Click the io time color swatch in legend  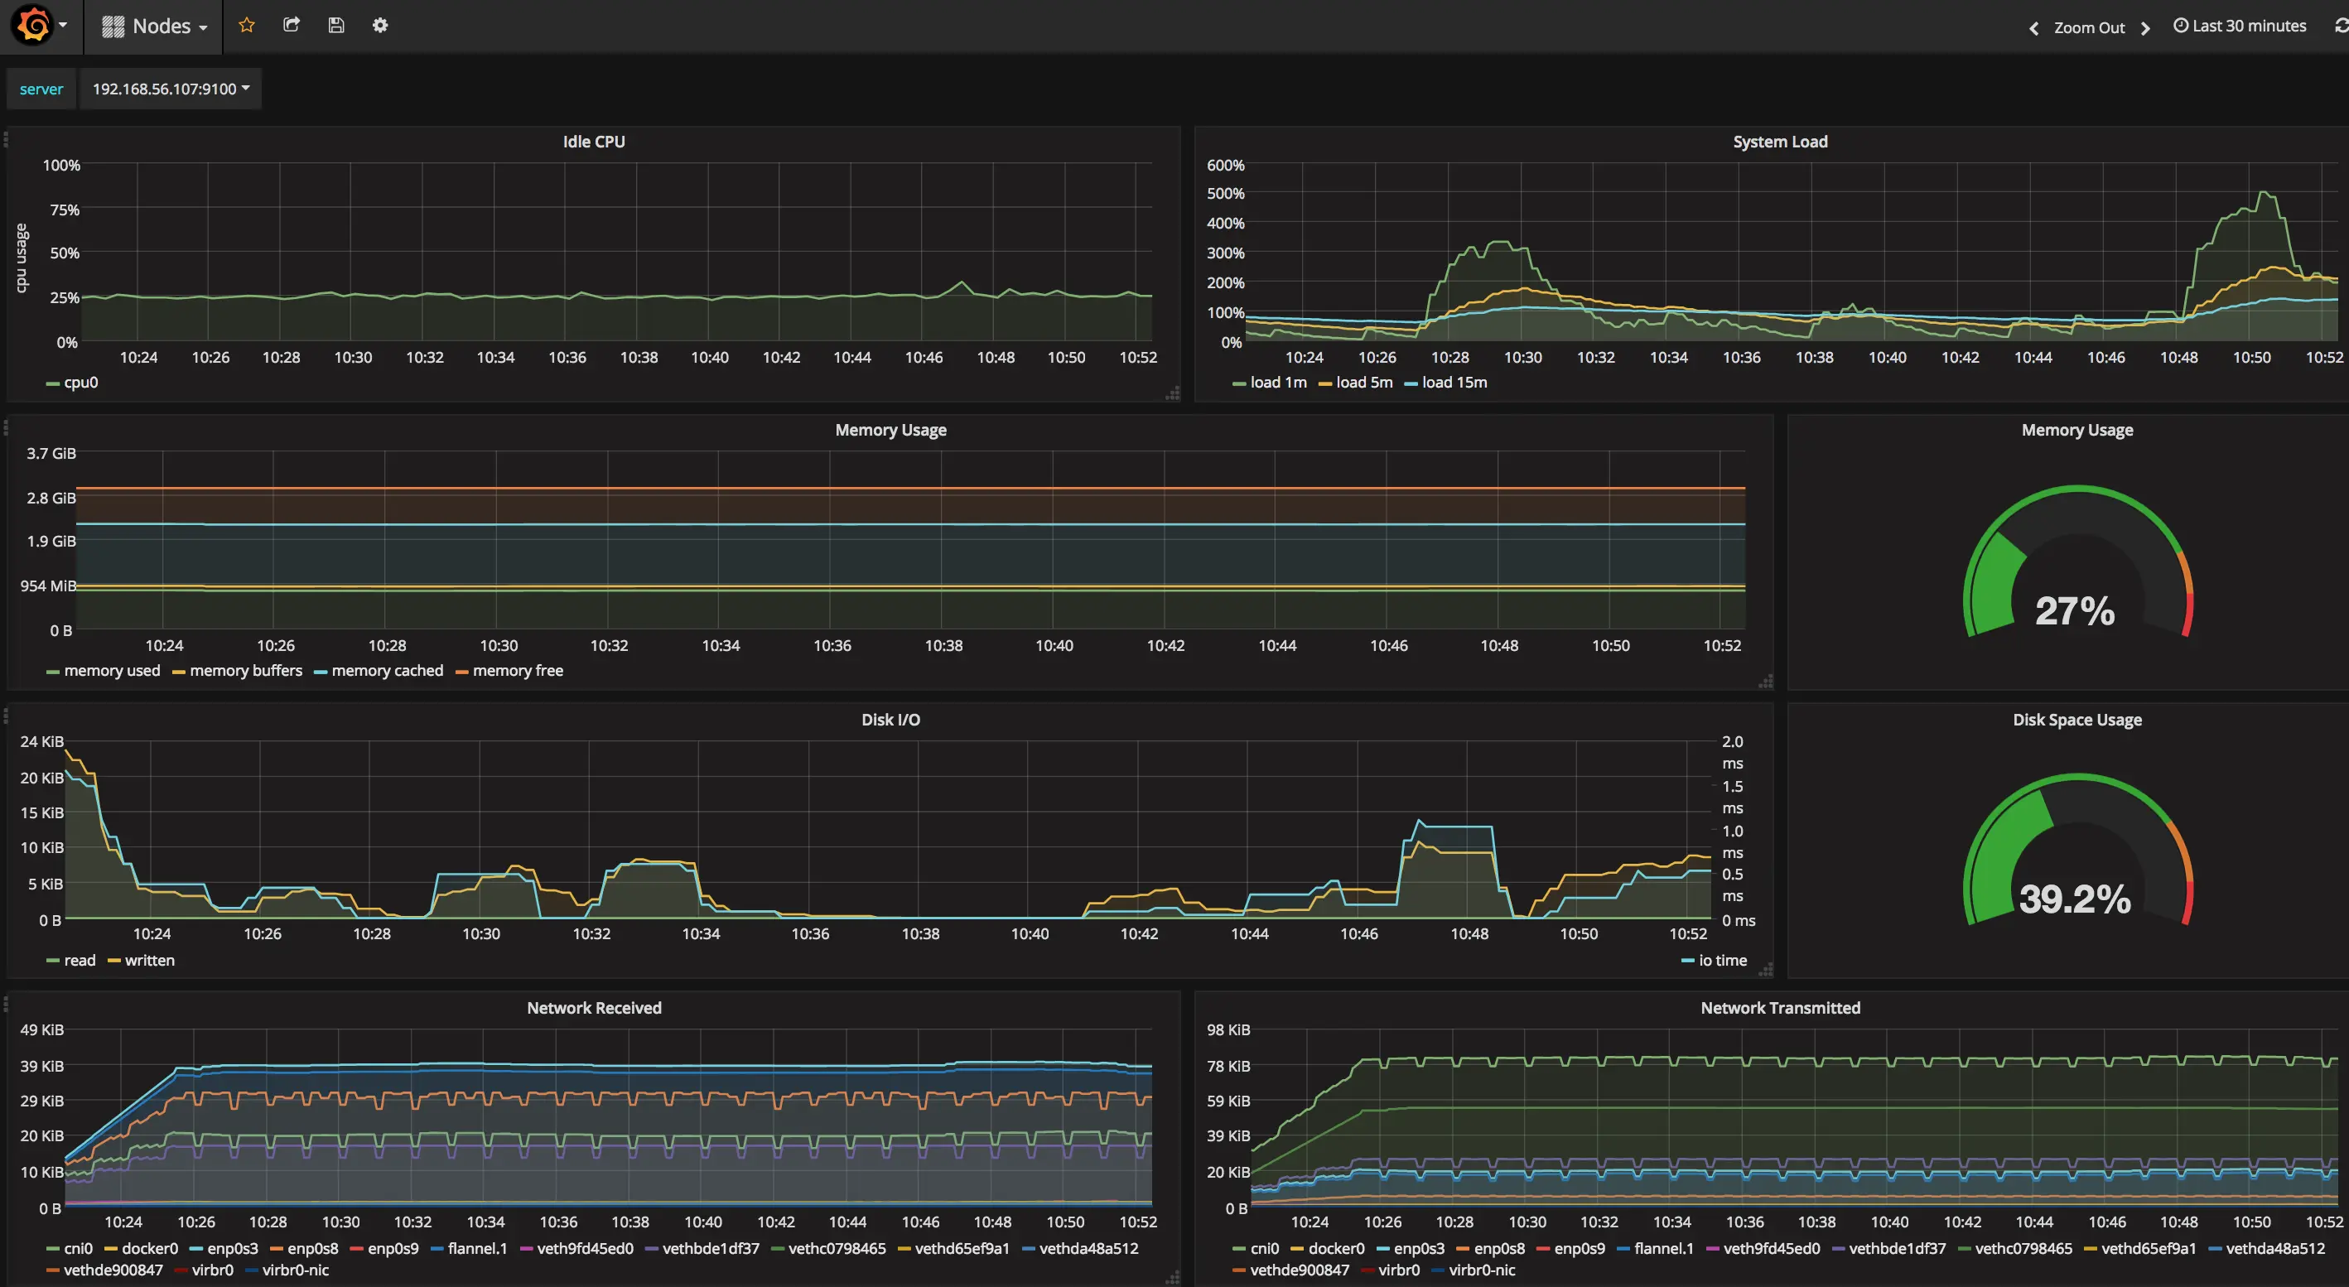[x=1687, y=961]
